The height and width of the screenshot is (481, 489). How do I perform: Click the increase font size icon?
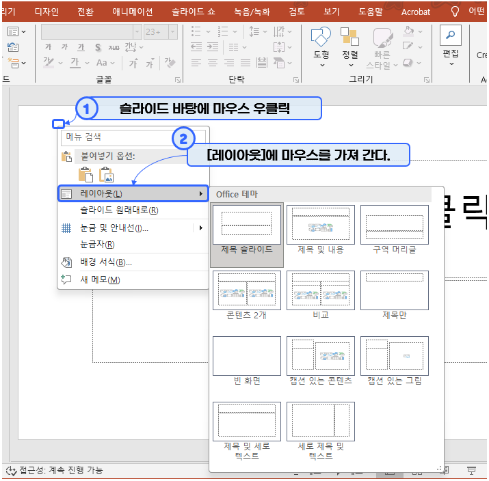tap(133, 64)
